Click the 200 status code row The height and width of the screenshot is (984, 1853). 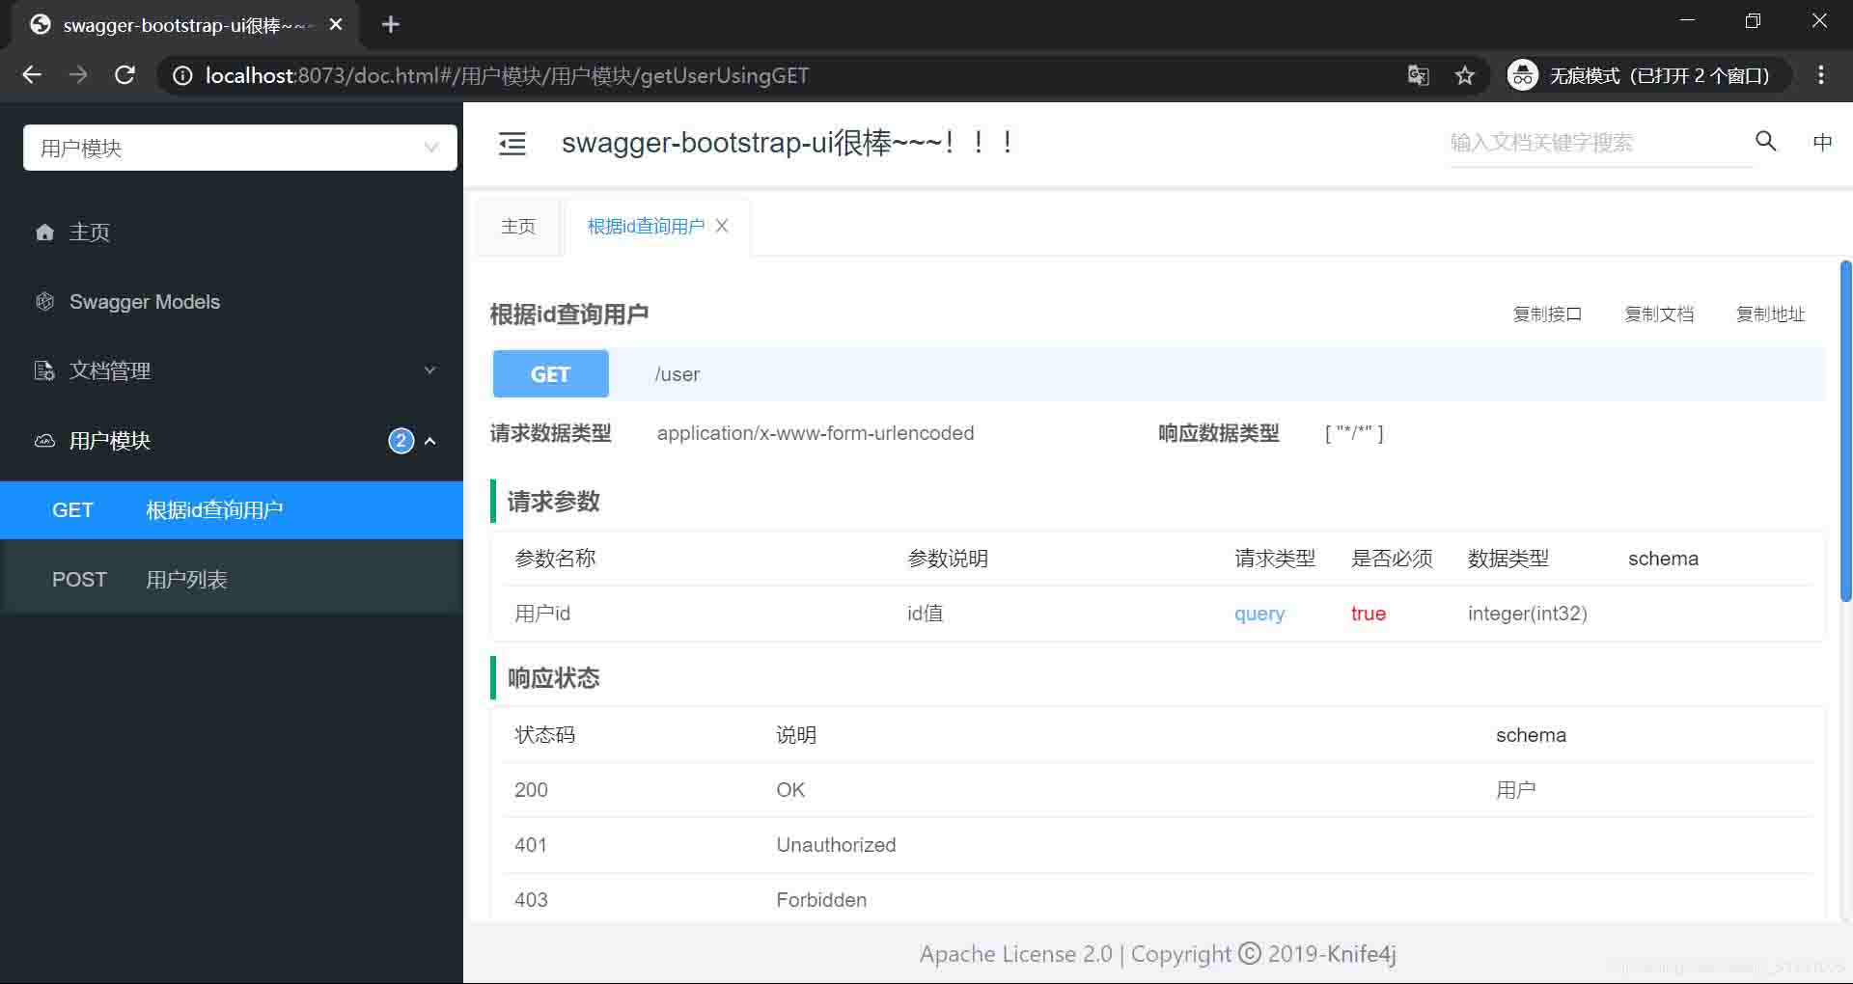pyautogui.click(x=1157, y=790)
